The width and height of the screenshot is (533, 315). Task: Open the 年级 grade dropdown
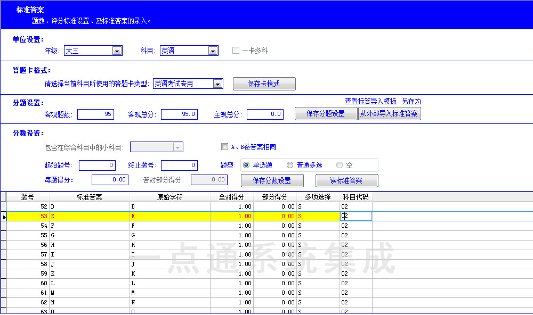point(117,51)
